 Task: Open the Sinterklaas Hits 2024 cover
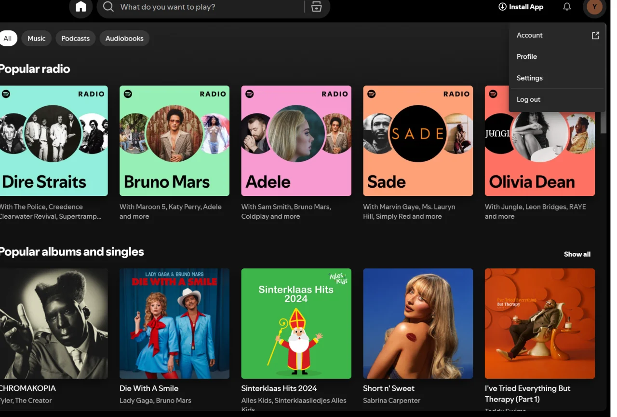(296, 323)
